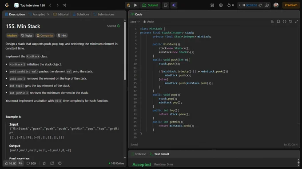The image size is (302, 169).
Task: Format the code with the format icon
Action: (x=272, y=22)
